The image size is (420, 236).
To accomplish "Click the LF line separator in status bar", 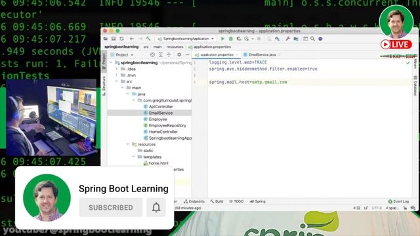I will [x=366, y=208].
